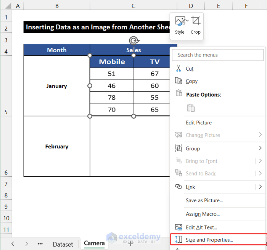The image size is (267, 250).
Task: Click the TV header in the picture
Action: pos(154,61)
